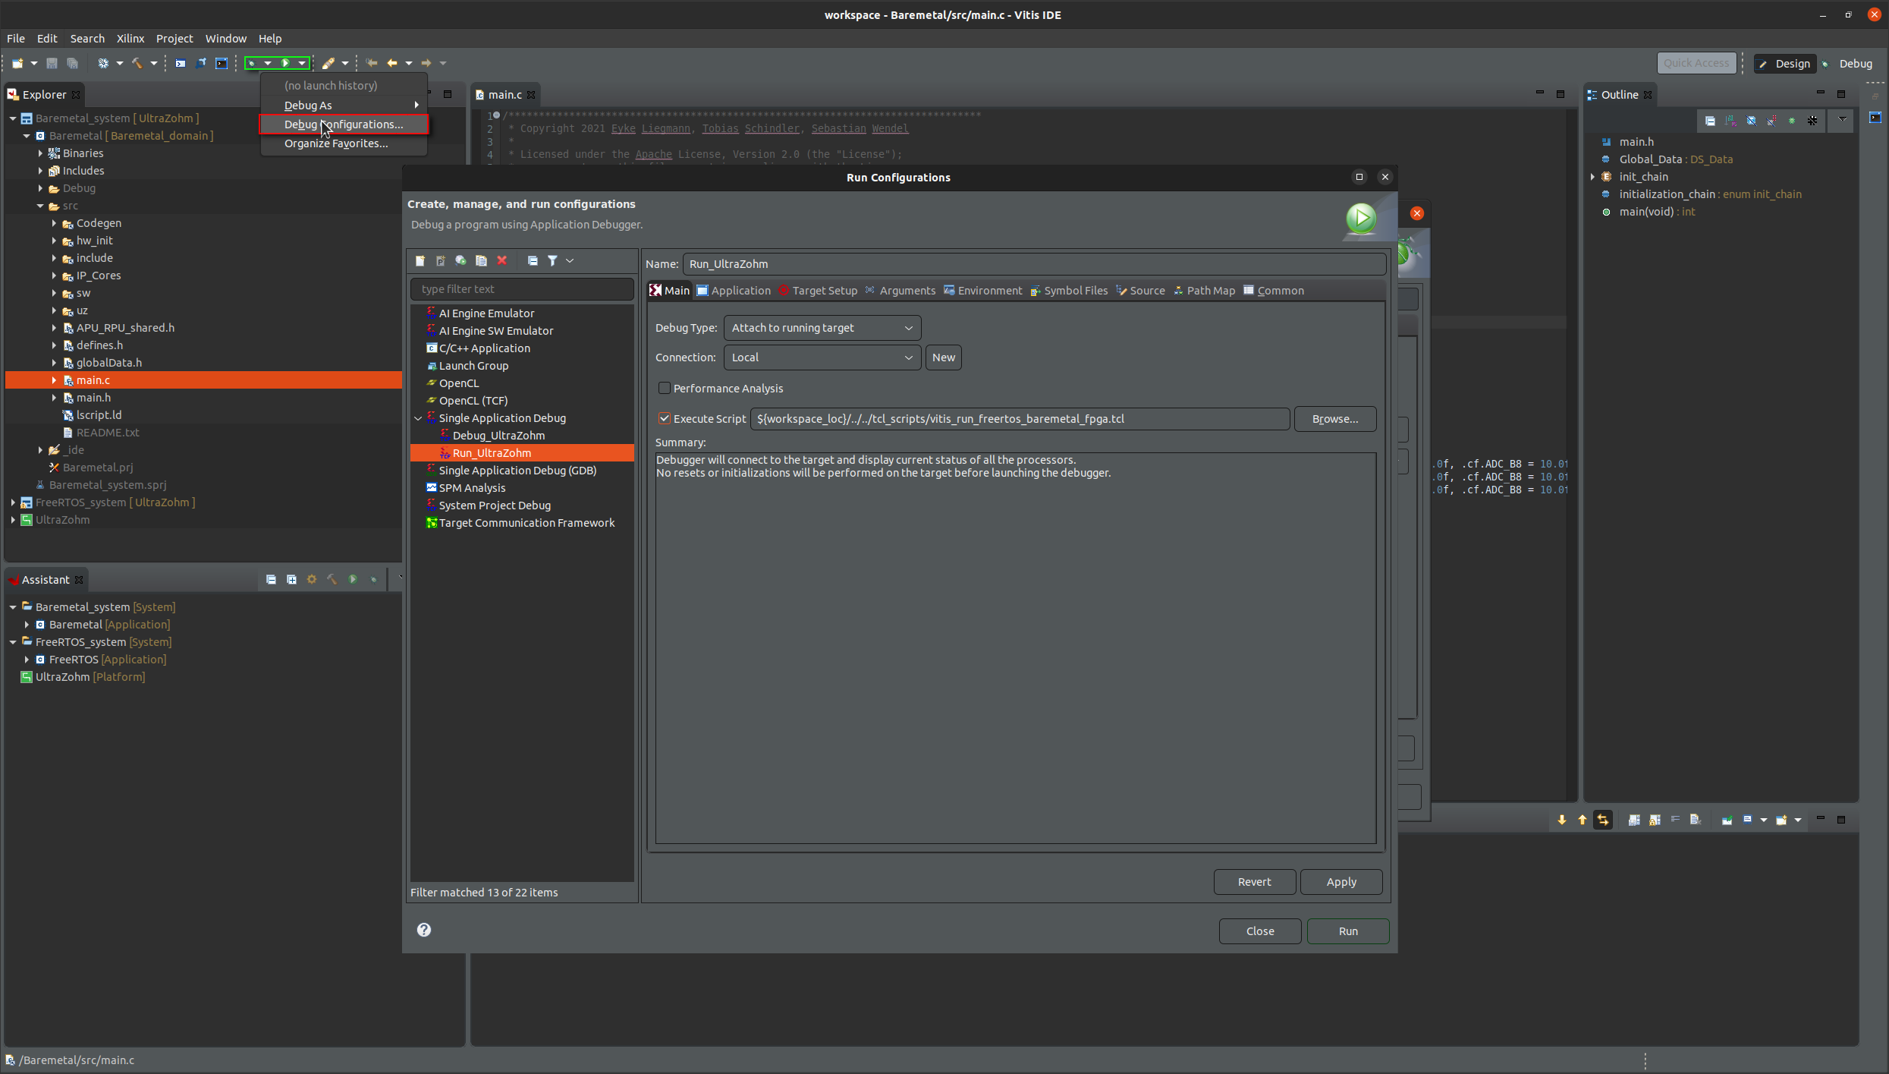Click the Browse button for the script path
This screenshot has height=1074, width=1889.
(x=1334, y=418)
